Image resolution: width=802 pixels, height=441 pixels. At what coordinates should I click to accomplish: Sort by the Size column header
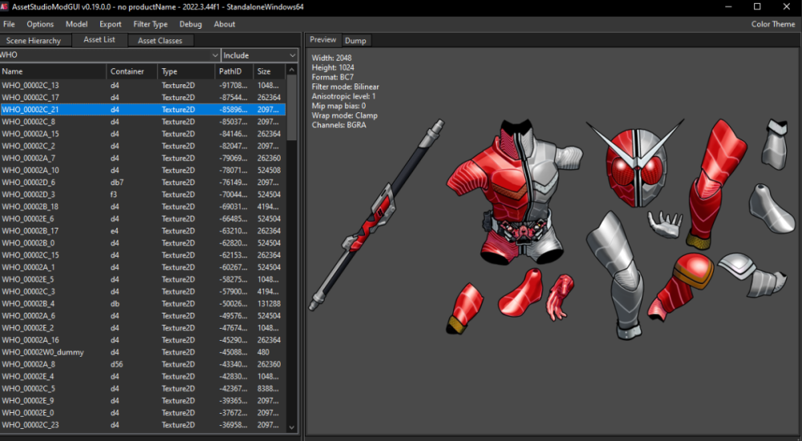[269, 71]
